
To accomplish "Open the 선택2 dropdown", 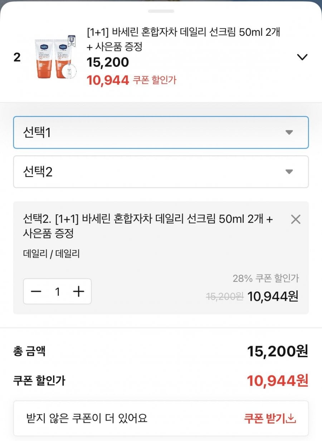I will (x=161, y=172).
